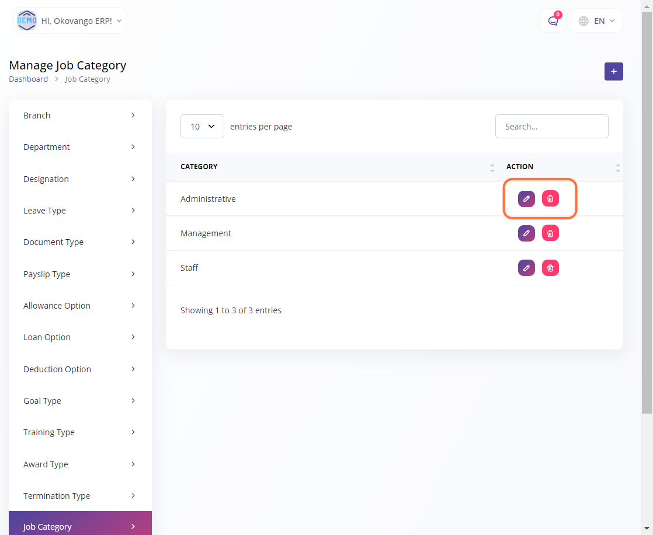This screenshot has height=535, width=653.
Task: Open the Branch settings menu item
Action: 80,116
